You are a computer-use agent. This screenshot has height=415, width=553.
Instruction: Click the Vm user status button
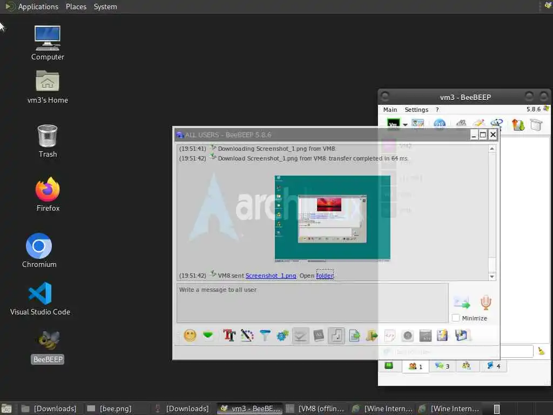(394, 124)
